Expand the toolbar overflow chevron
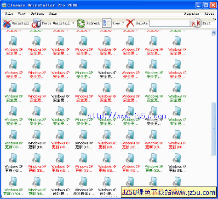This screenshot has height=199, width=218. click(x=214, y=19)
